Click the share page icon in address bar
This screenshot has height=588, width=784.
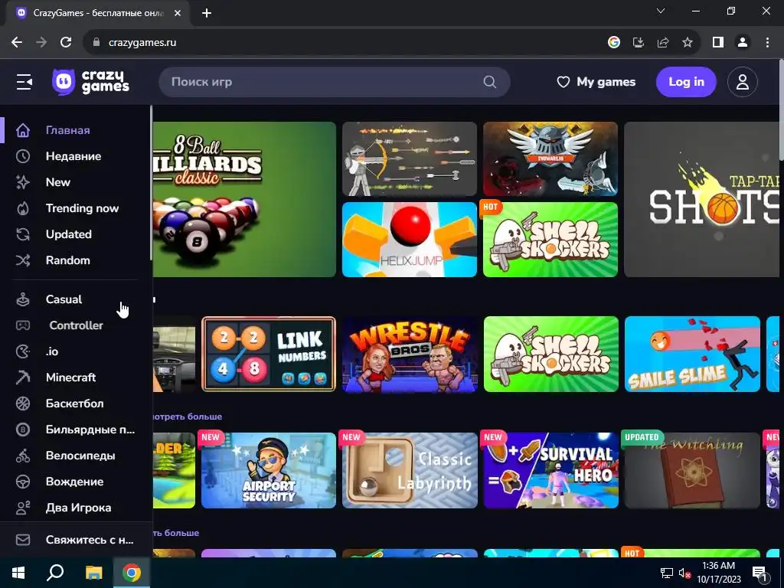coord(663,43)
